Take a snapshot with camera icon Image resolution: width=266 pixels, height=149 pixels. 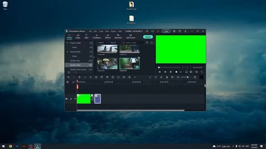191,72
